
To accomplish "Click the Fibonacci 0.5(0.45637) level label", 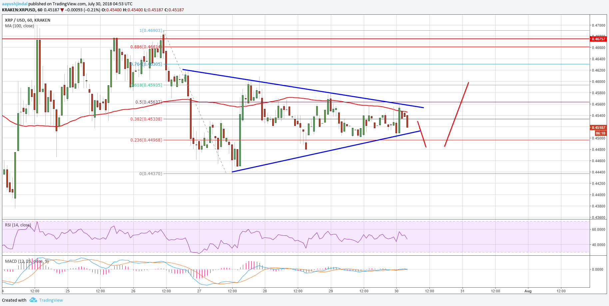I will coord(149,102).
